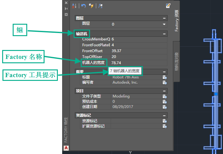Toggle auto-hide on the palette

66,9
